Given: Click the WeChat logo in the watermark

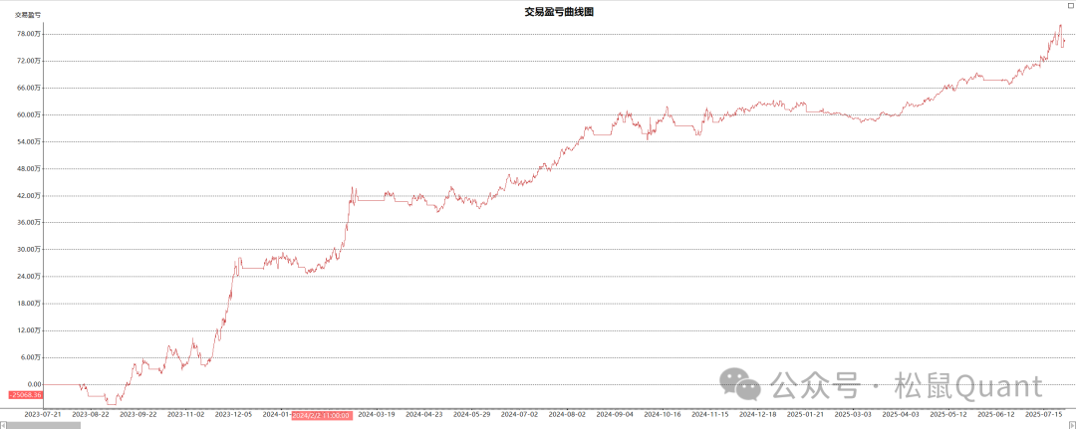Looking at the screenshot, I should pyautogui.click(x=737, y=385).
